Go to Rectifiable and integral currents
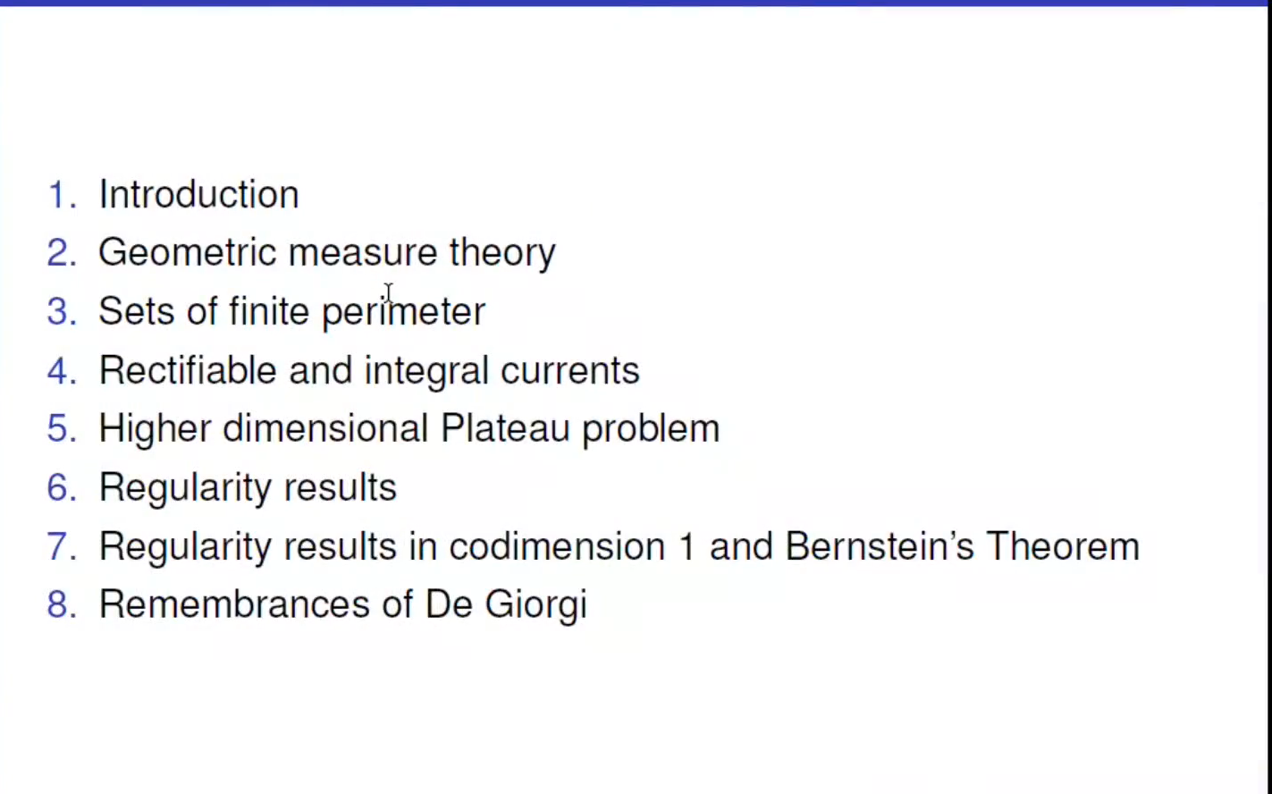This screenshot has height=794, width=1272. pyautogui.click(x=368, y=371)
